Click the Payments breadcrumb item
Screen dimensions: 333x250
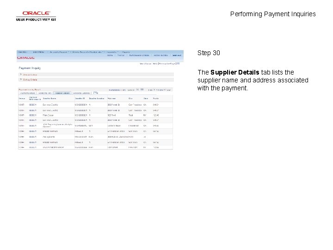point(112,52)
